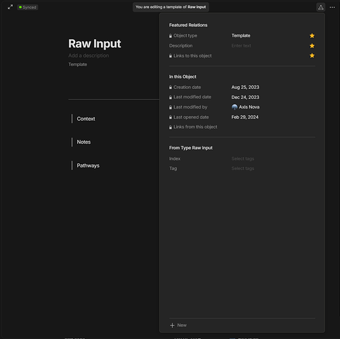Click the Axis Nova avatar icon
Viewport: 340px width, 339px height.
(234, 107)
